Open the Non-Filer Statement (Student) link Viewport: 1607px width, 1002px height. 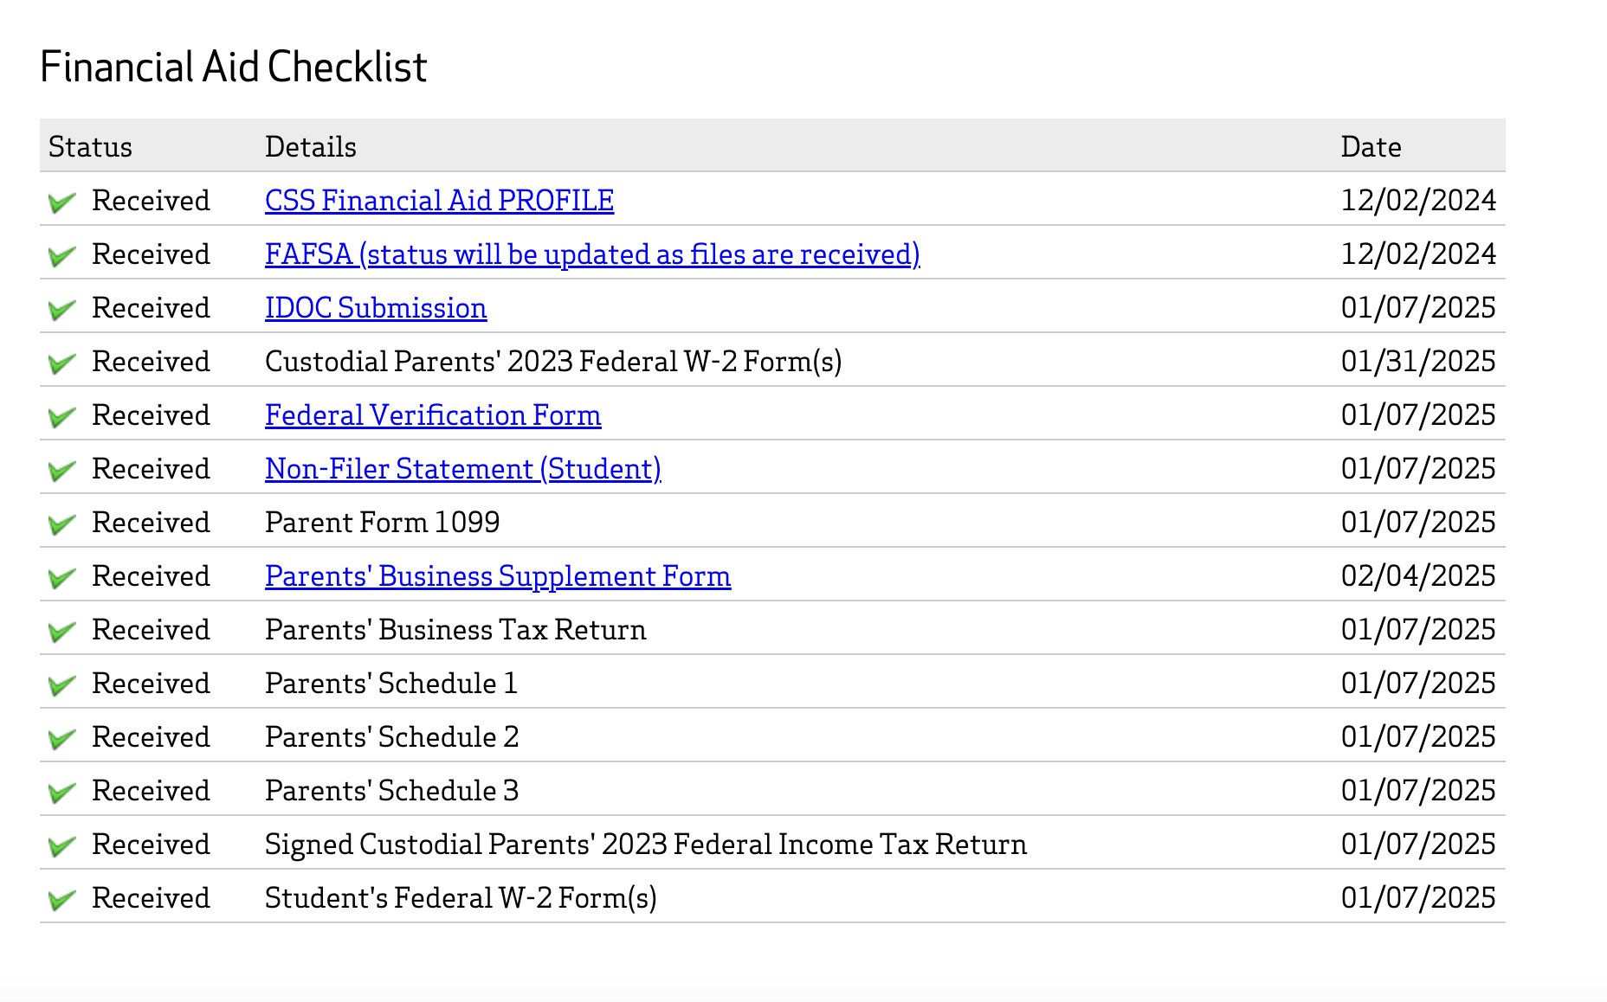tap(463, 469)
